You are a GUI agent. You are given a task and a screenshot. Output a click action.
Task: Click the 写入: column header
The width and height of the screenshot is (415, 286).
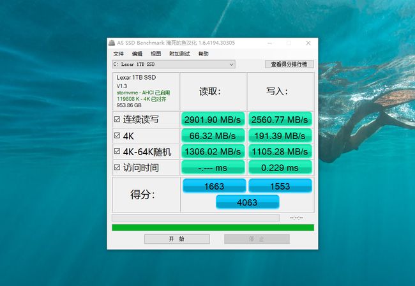(x=277, y=91)
